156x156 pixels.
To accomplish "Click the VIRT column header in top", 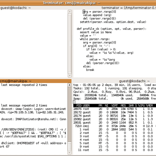I will tap(115, 105).
